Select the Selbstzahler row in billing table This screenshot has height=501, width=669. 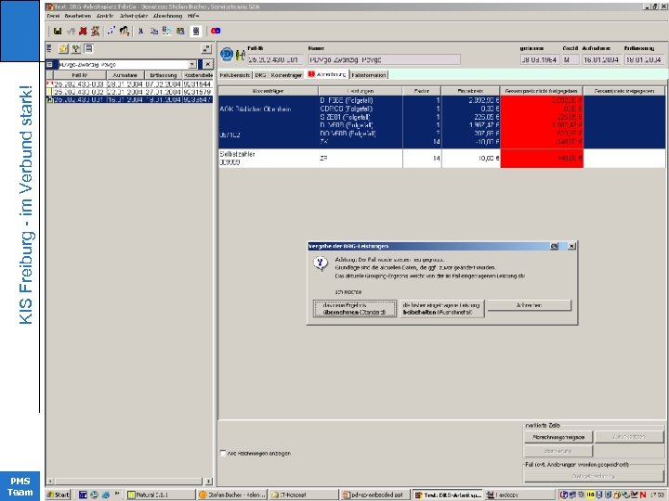click(441, 158)
